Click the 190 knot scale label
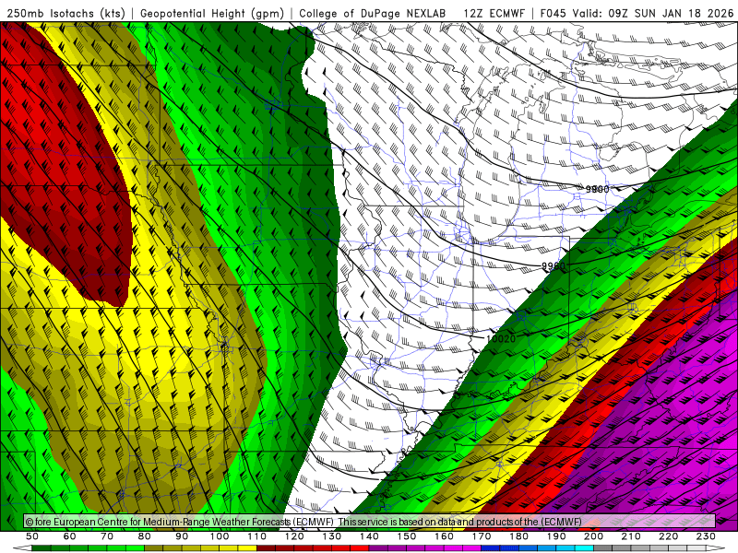 [x=556, y=536]
